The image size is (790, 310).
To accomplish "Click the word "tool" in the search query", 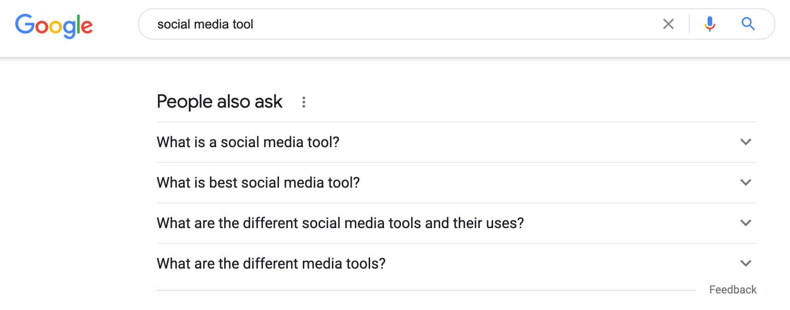I will pyautogui.click(x=243, y=24).
